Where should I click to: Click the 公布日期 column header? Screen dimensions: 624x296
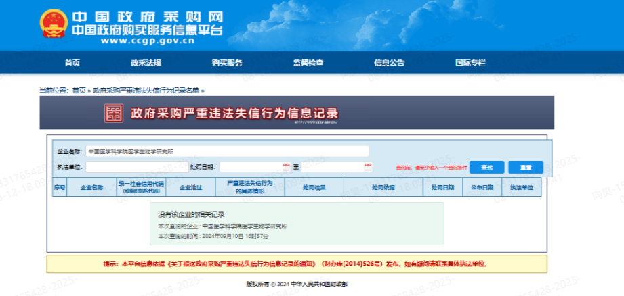pyautogui.click(x=482, y=187)
